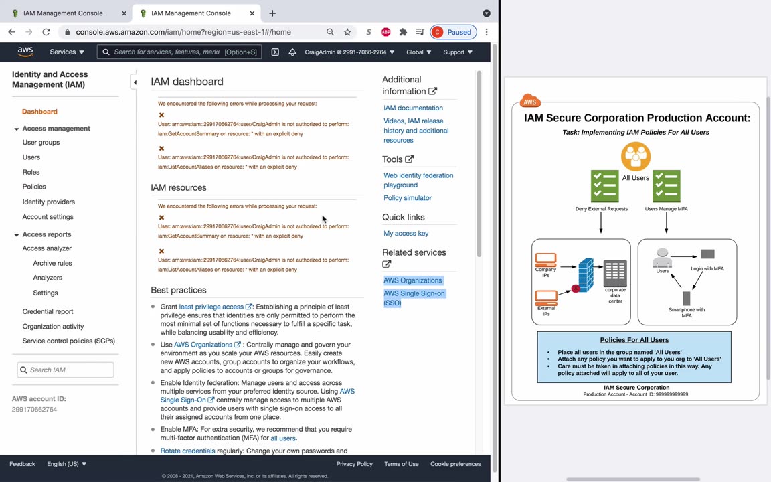Click the Rotate credentials link
771x482 pixels.
click(187, 451)
